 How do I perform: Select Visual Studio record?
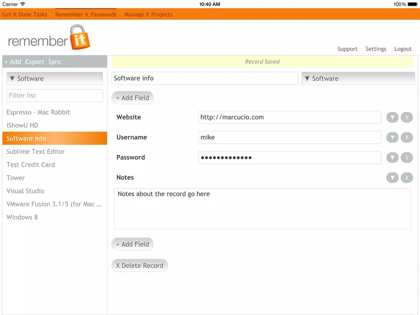(55, 191)
